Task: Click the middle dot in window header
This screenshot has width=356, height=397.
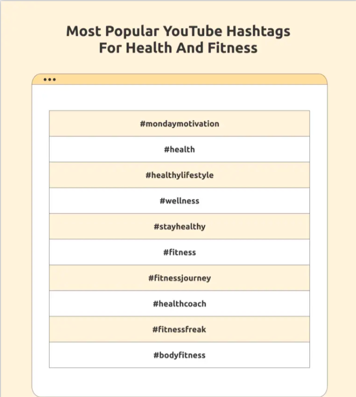Action: (x=49, y=80)
